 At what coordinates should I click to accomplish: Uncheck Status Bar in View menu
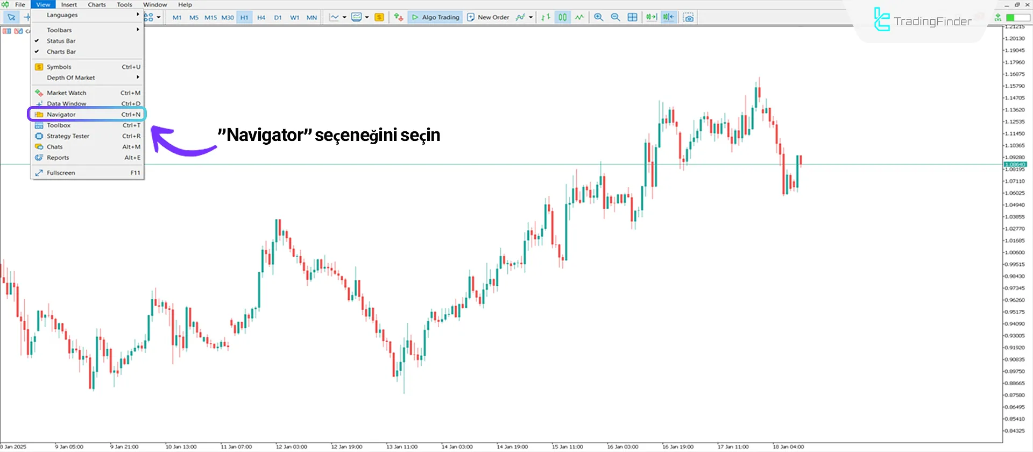pyautogui.click(x=61, y=41)
